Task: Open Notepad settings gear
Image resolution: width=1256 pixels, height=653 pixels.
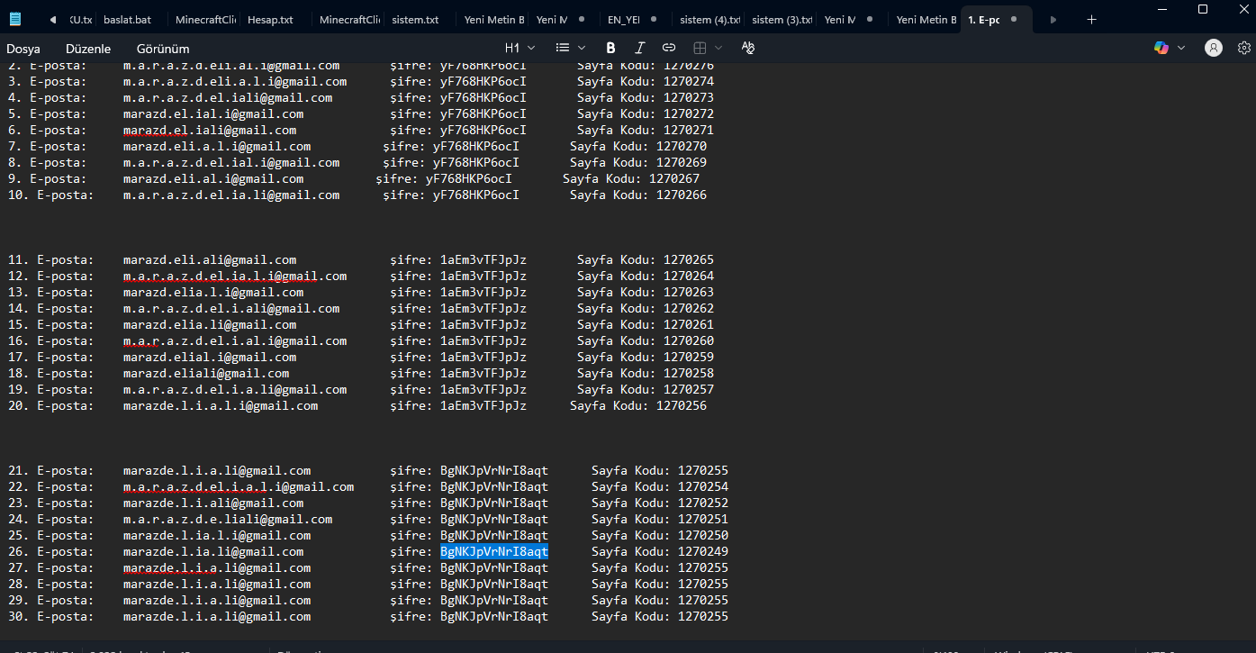Action: pos(1244,48)
